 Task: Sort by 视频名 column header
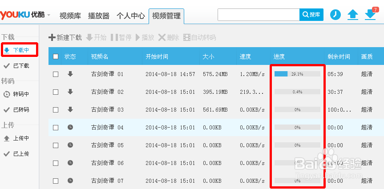(99, 57)
